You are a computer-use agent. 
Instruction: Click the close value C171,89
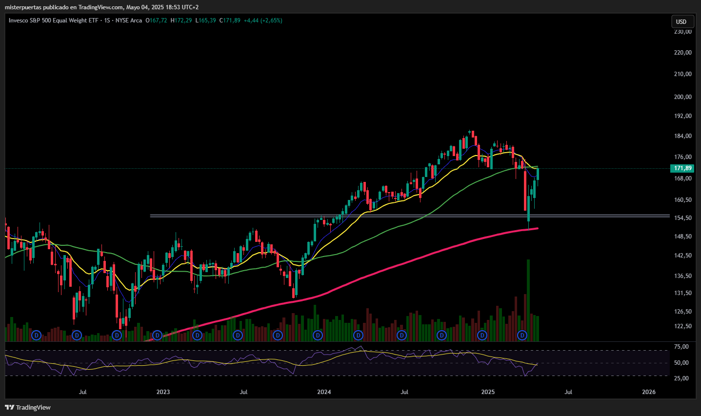(230, 20)
